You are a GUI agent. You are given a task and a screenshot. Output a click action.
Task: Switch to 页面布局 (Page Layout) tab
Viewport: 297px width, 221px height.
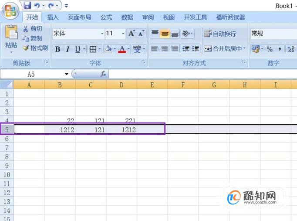point(79,17)
